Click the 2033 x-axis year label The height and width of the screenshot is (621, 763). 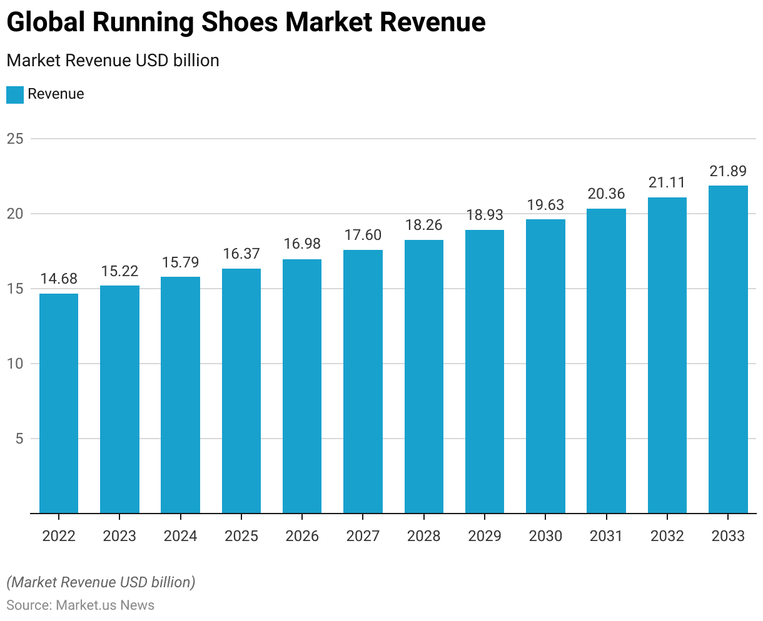pos(728,536)
